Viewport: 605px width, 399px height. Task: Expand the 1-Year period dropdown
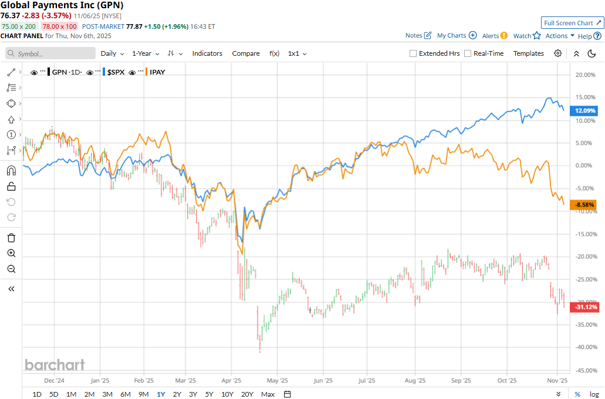[145, 53]
